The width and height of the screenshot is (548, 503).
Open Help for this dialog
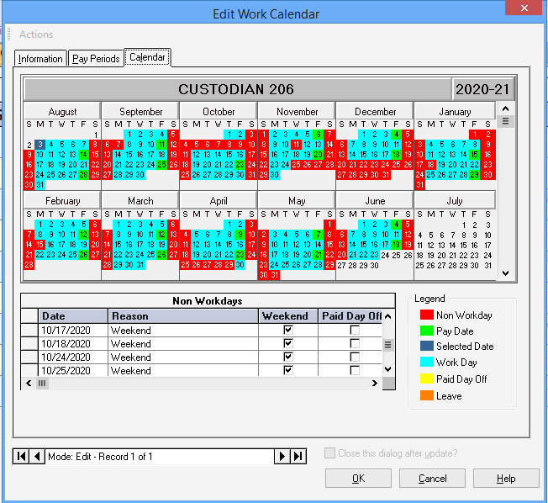click(505, 479)
